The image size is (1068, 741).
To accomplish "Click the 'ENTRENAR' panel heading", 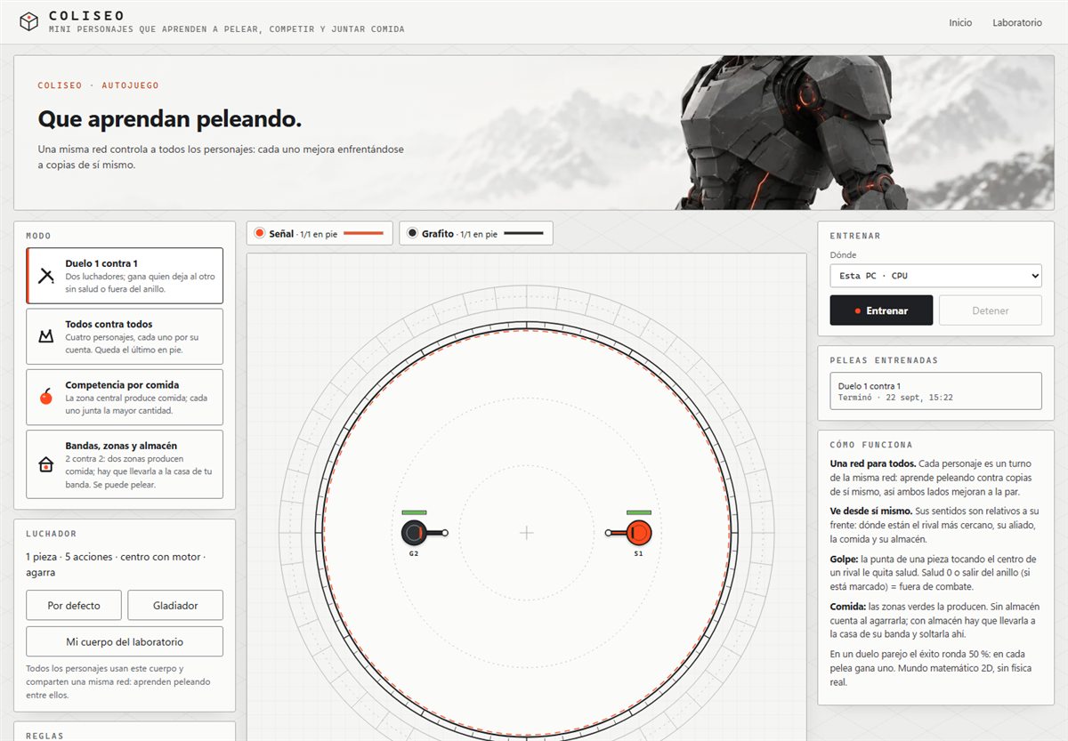I will tap(855, 236).
